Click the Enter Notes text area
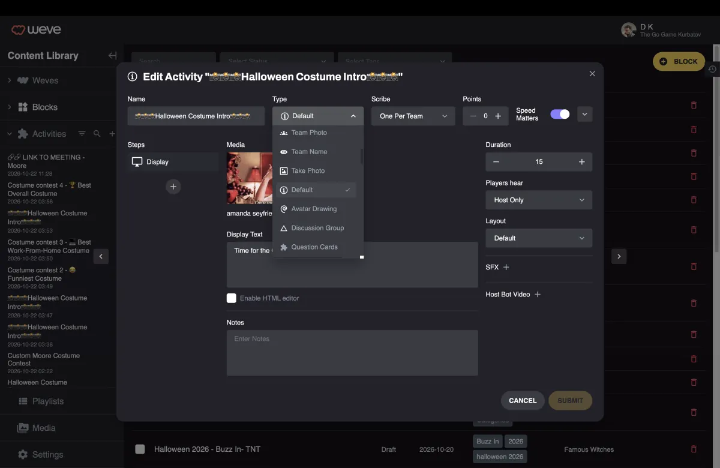The height and width of the screenshot is (468, 720). pos(352,353)
